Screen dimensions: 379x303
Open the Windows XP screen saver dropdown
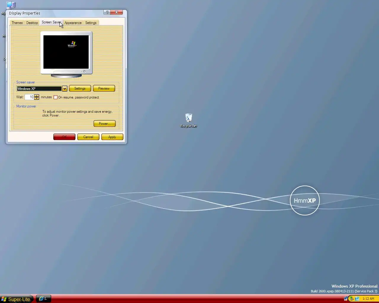click(42, 89)
